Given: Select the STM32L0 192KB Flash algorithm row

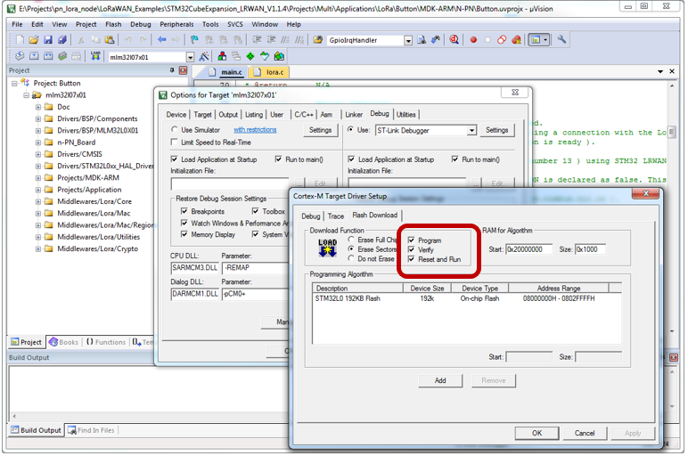Looking at the screenshot, I should [466, 298].
